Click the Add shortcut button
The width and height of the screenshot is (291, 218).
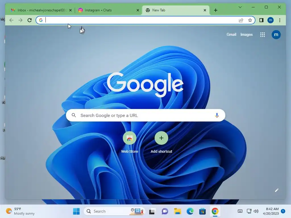click(x=161, y=142)
